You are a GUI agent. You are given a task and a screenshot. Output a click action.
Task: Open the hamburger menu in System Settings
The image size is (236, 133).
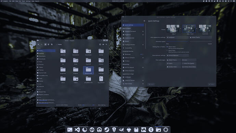pos(144,21)
